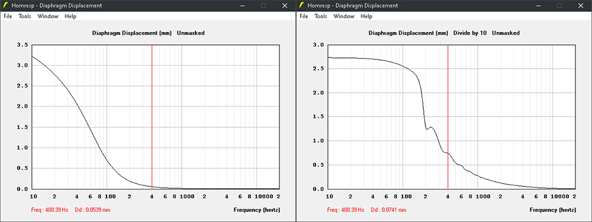Click 'Frequency (hertz)' axis label in right window
Image resolution: width=592 pixels, height=222 pixels.
[553, 210]
